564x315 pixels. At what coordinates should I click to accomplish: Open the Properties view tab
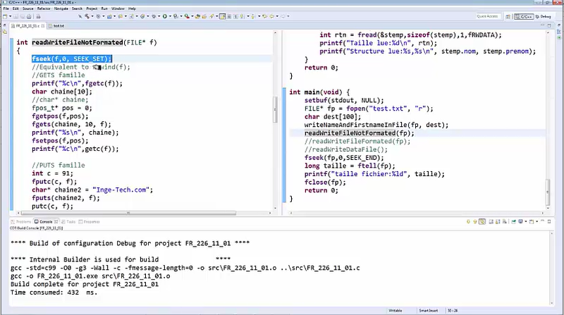point(91,221)
